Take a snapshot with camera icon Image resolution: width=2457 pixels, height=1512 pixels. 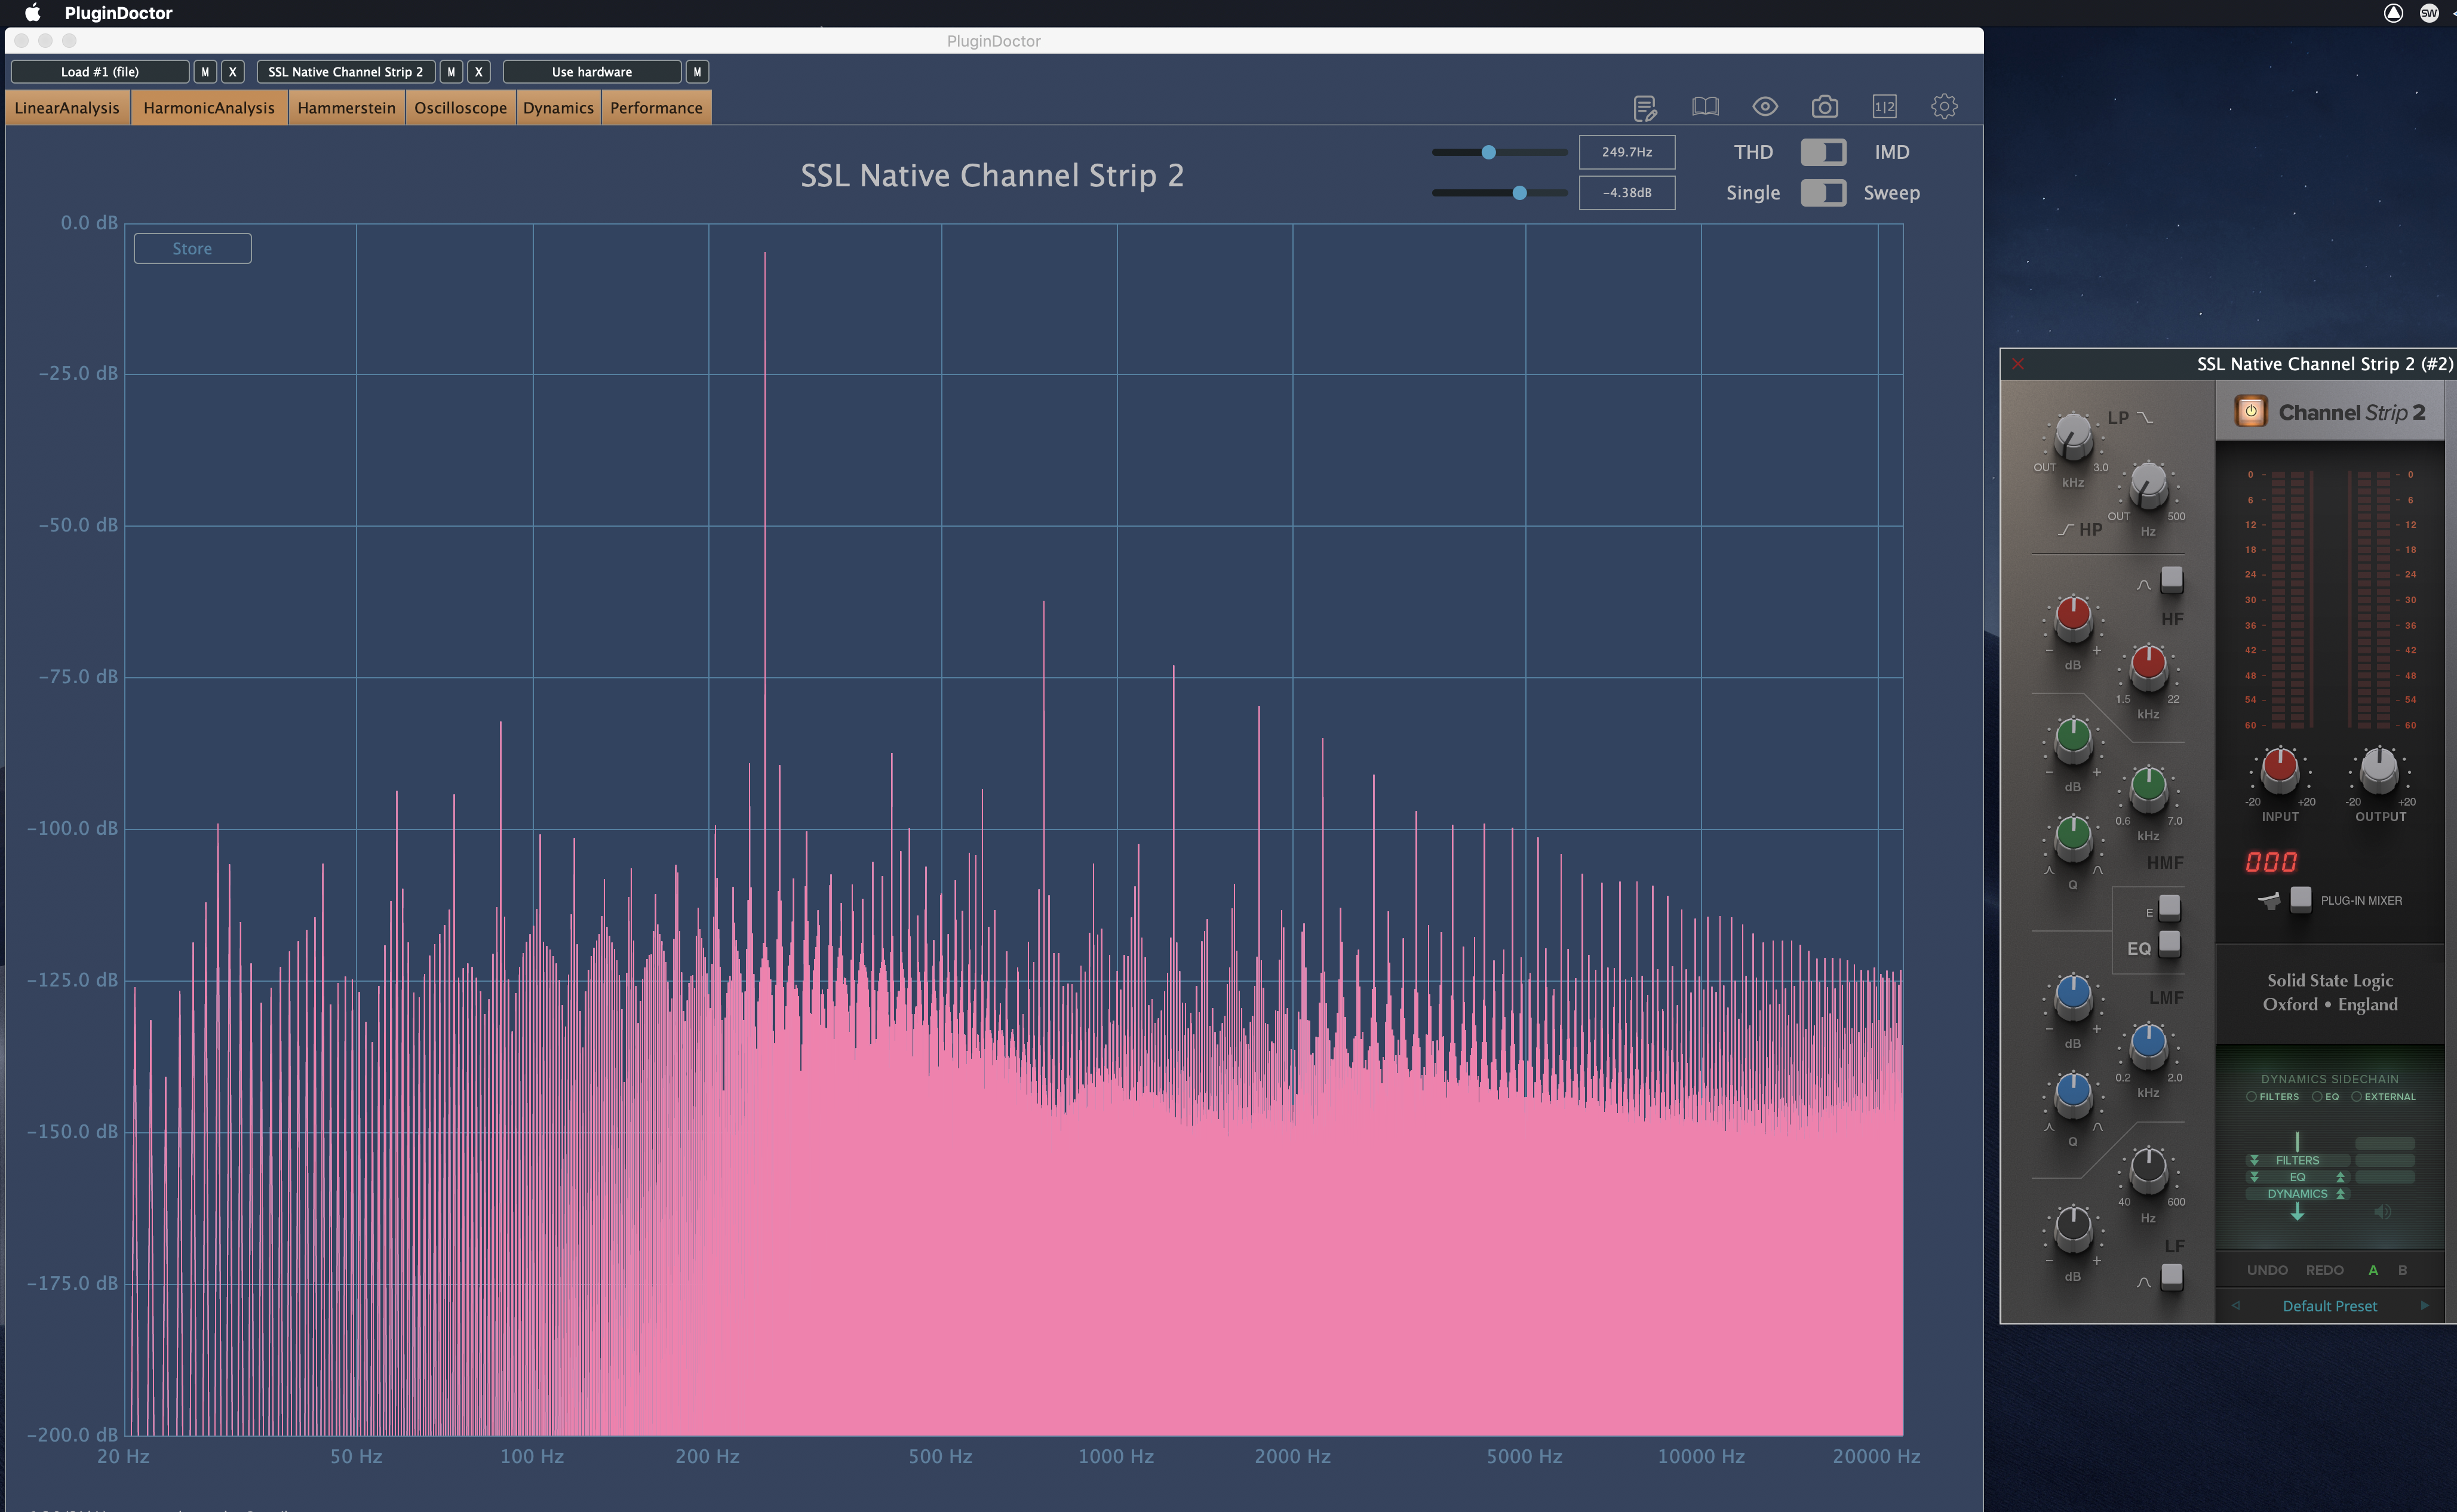point(1824,107)
